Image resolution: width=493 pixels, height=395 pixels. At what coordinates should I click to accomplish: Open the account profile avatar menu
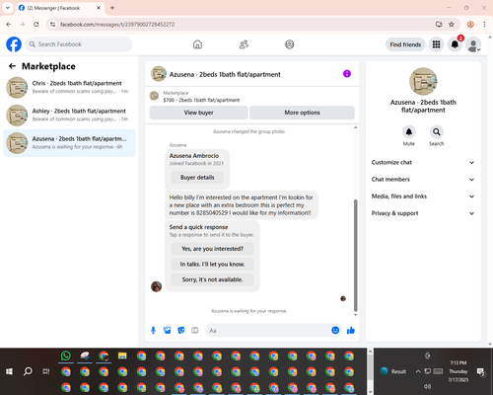pos(473,44)
